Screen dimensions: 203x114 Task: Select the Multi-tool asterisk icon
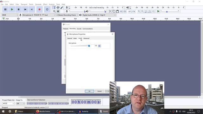[58, 11]
